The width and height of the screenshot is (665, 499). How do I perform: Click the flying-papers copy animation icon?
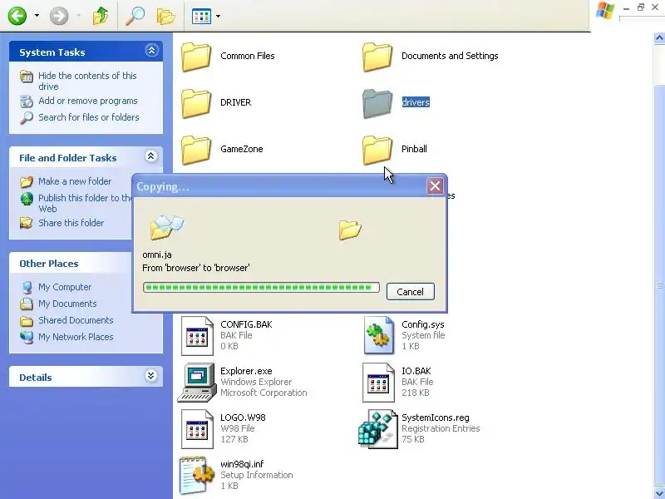tap(167, 227)
